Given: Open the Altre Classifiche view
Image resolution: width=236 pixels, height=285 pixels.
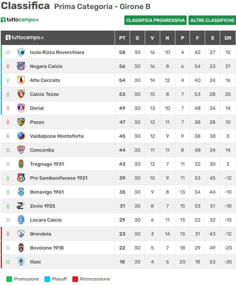Looking at the screenshot, I should 212,20.
